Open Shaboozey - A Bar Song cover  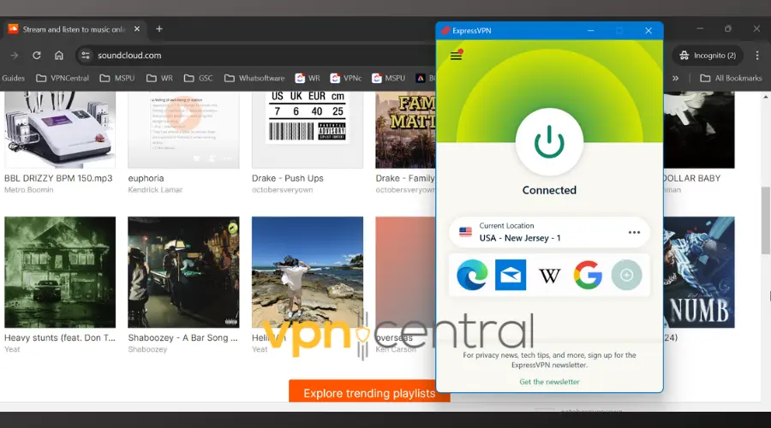(183, 272)
